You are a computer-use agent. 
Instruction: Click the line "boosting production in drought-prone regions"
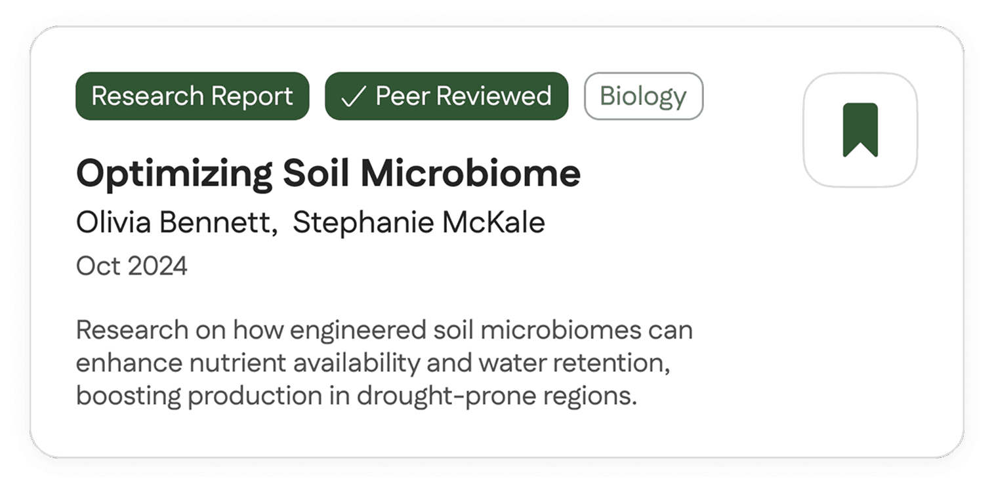click(356, 397)
